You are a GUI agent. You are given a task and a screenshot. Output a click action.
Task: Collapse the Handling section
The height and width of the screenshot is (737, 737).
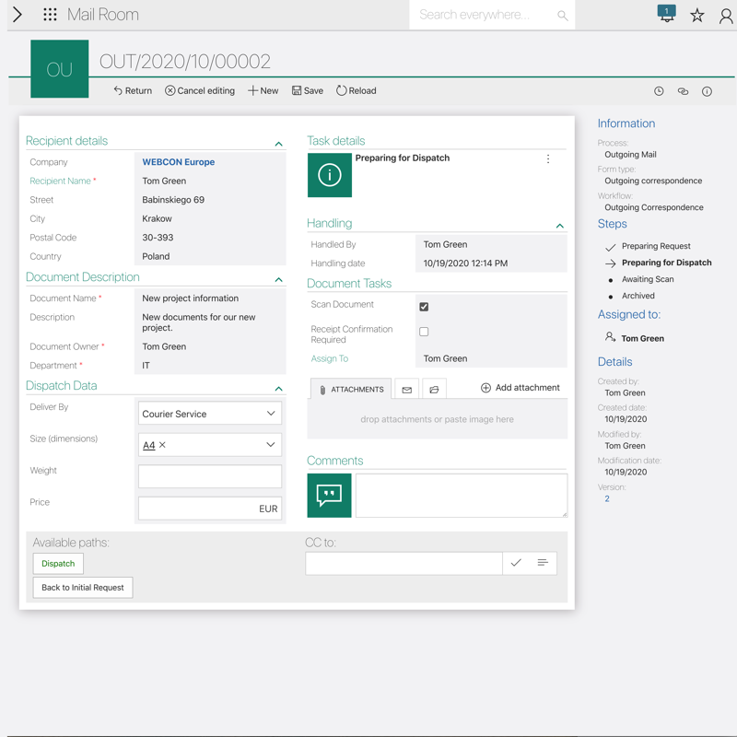point(559,226)
